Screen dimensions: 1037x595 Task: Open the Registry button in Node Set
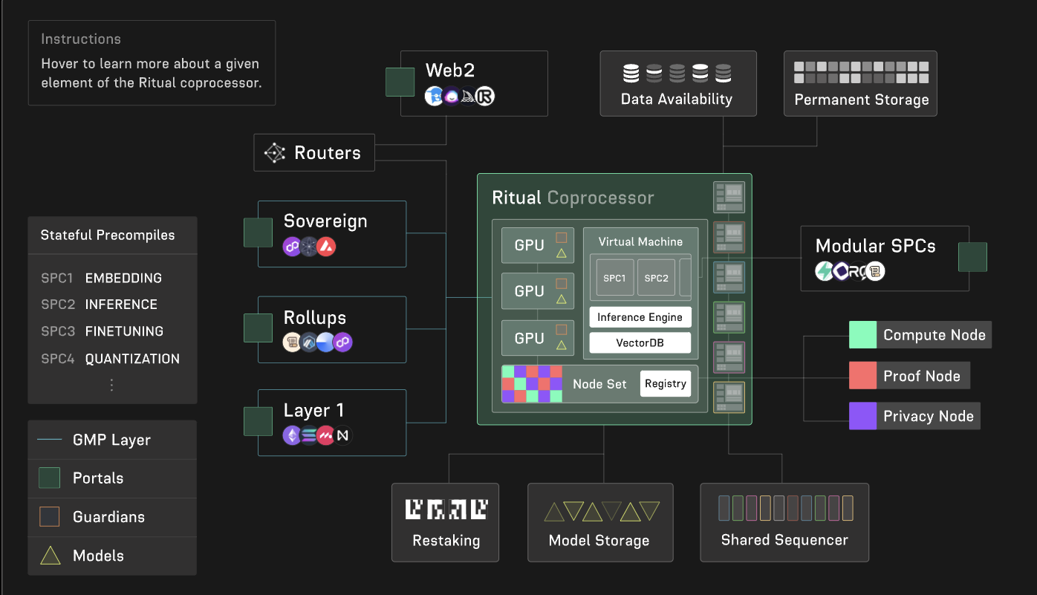pos(665,383)
